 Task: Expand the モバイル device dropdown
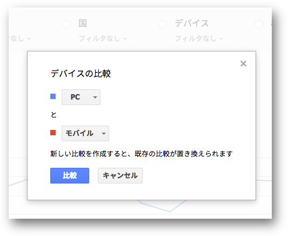click(85, 133)
